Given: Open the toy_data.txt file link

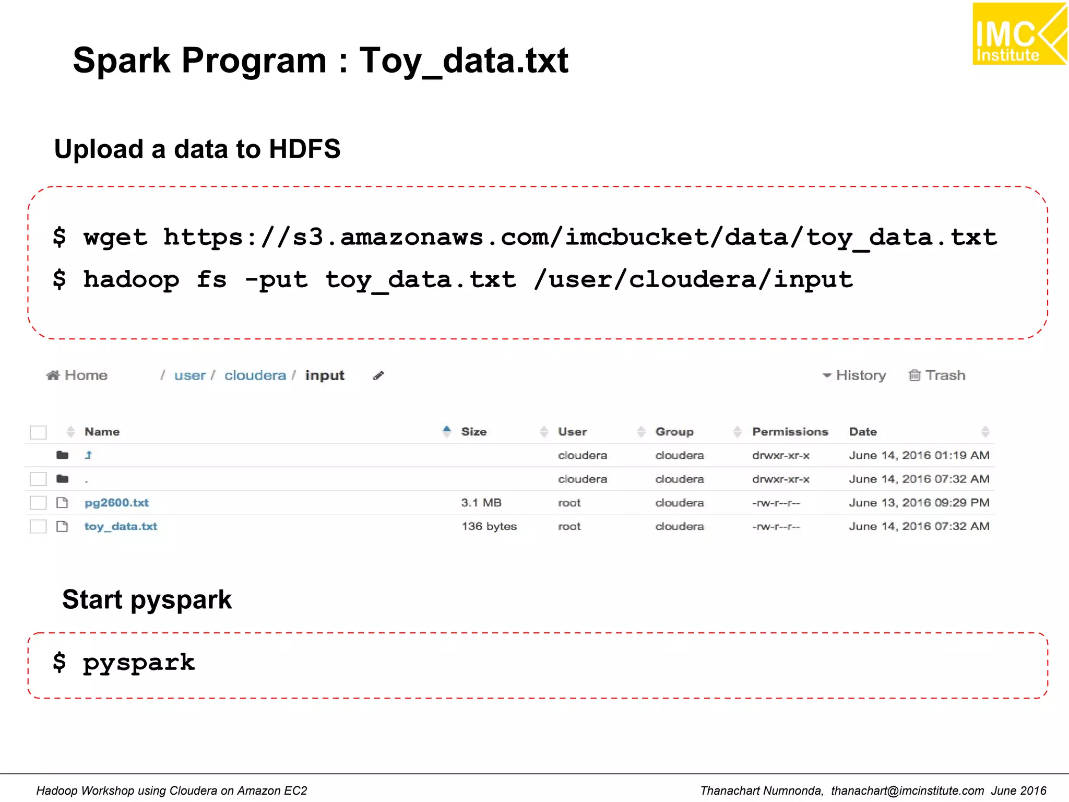Looking at the screenshot, I should coord(121,526).
